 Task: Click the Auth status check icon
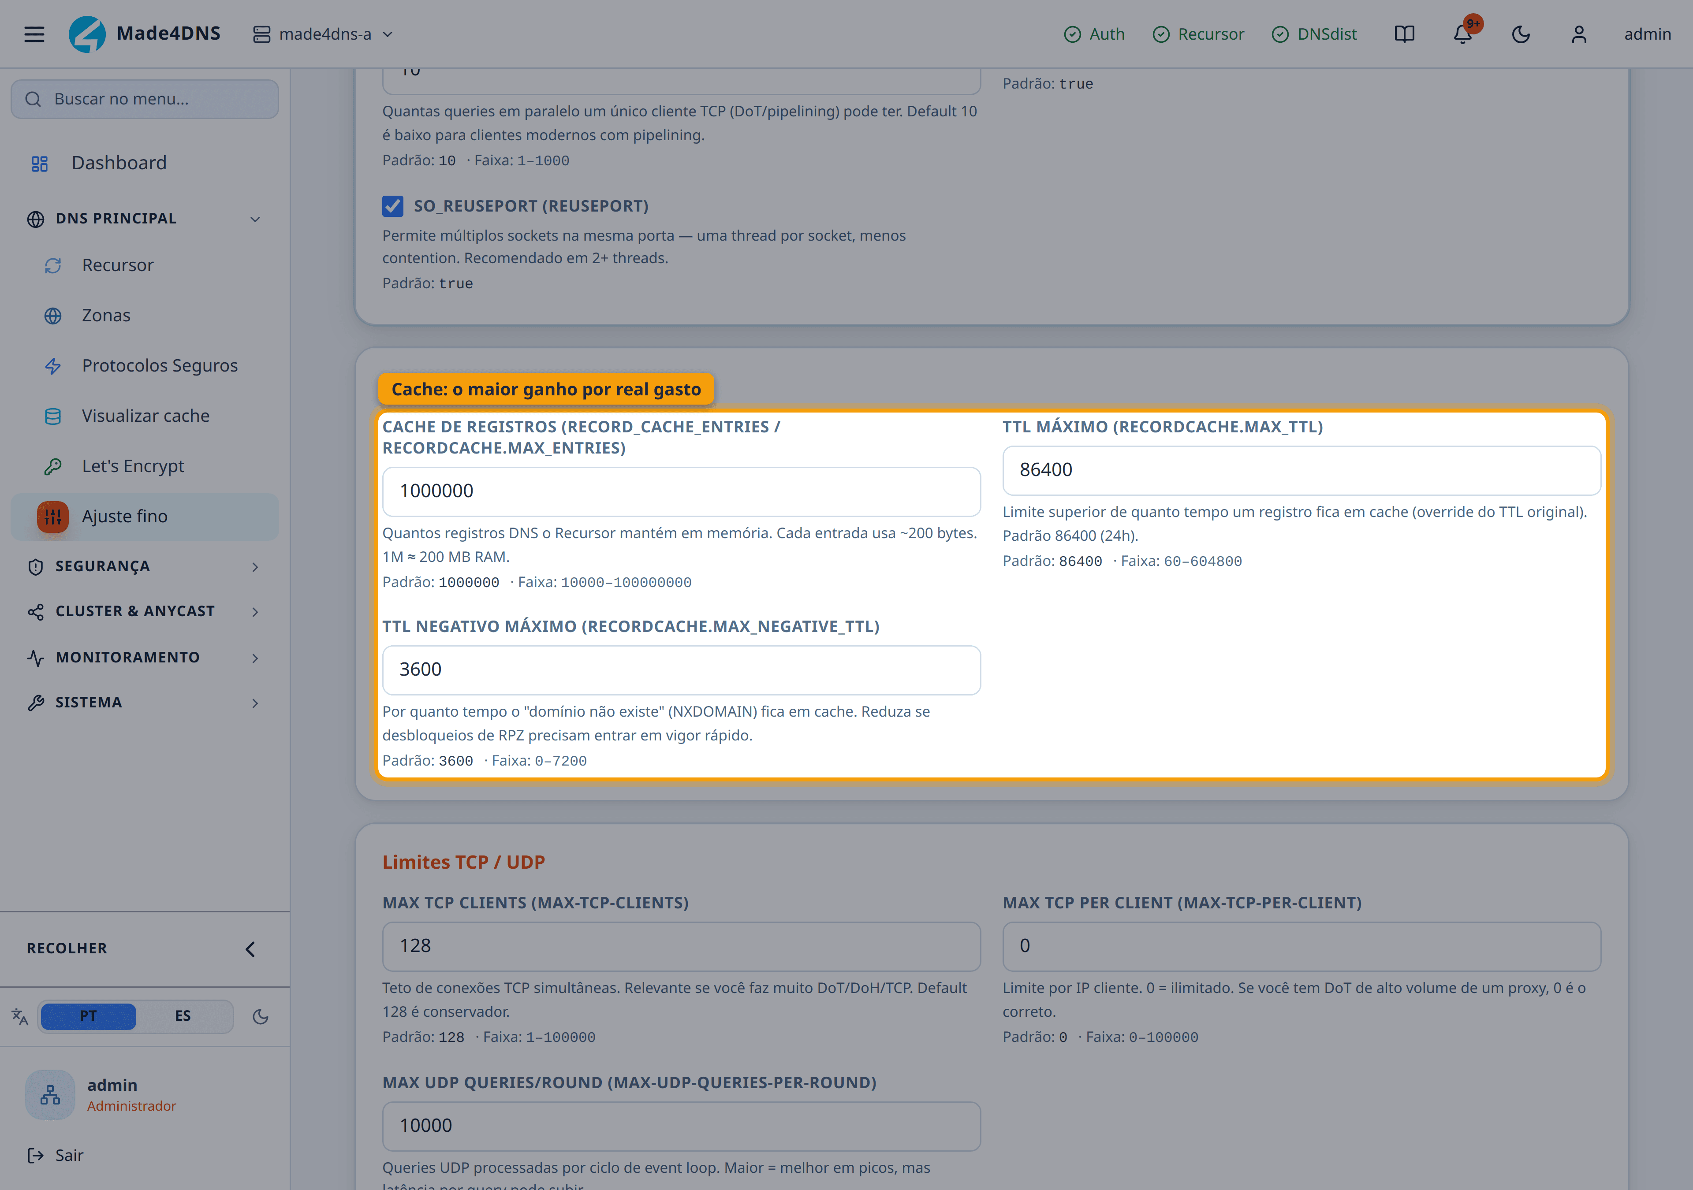[1073, 35]
